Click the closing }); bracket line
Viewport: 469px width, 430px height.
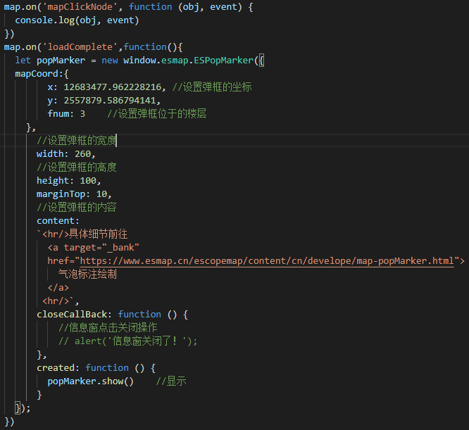(x=23, y=408)
